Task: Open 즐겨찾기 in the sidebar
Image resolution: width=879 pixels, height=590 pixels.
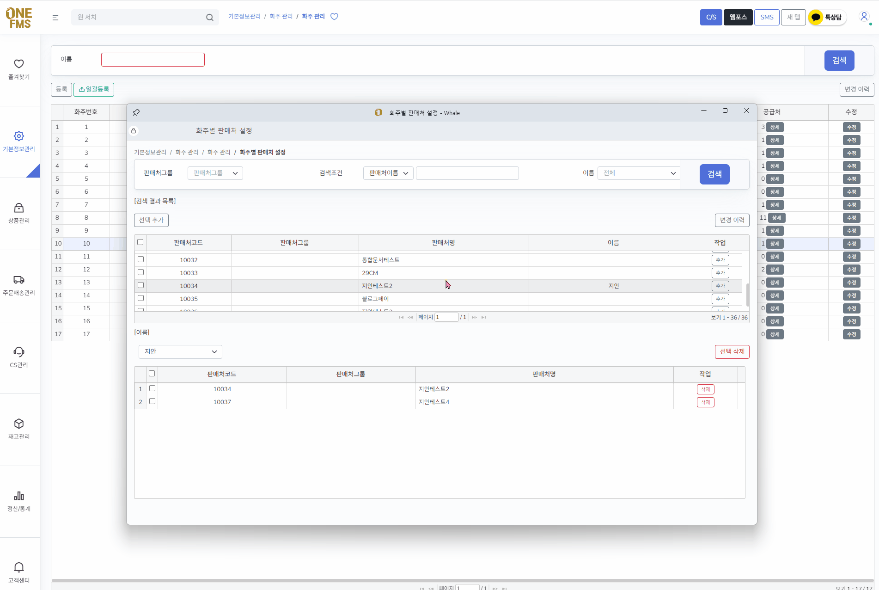Action: pos(19,69)
